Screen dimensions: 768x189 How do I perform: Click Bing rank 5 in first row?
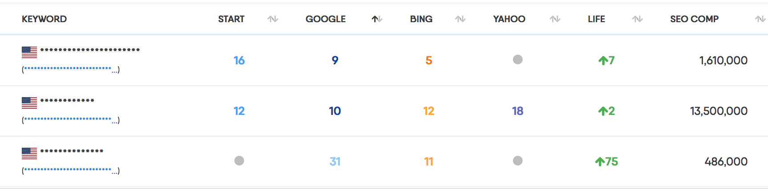(x=428, y=60)
